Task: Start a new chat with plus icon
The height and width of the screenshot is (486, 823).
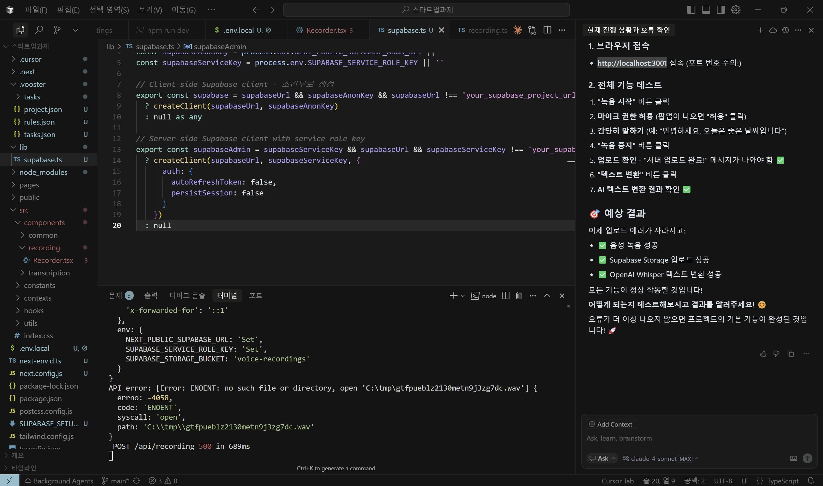Action: 760,30
